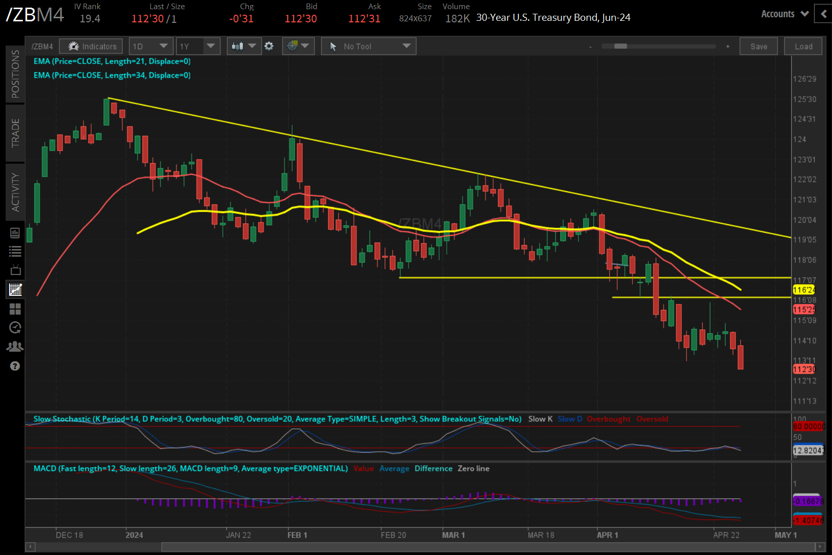Click the 30-Year U.S. Treasury Bond description
The image size is (832, 555).
[x=553, y=18]
